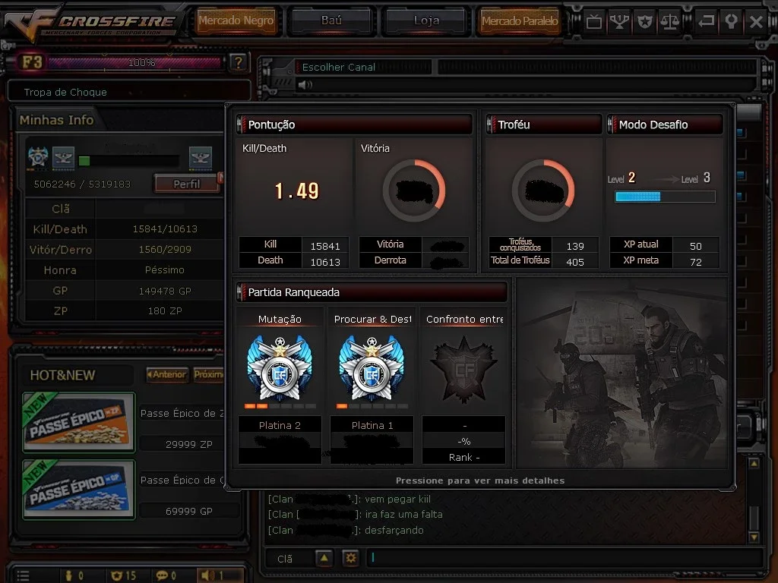Click the balance scales icon
This screenshot has width=778, height=583.
(670, 22)
